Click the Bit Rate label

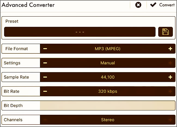11,91
